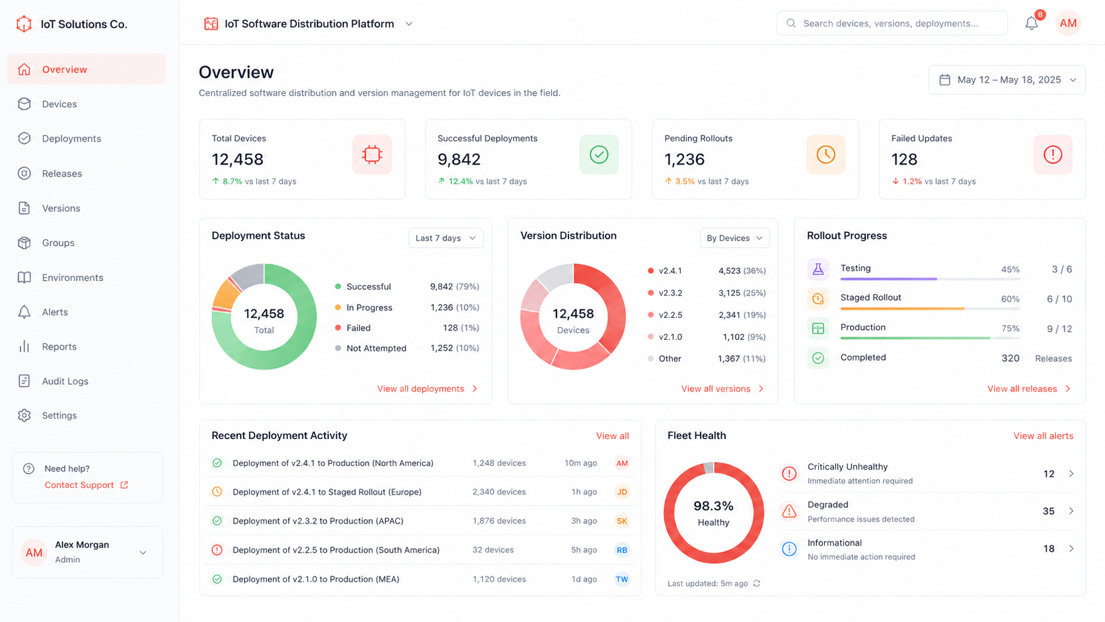
Task: Click the AM avatar in top bar
Action: click(1068, 24)
